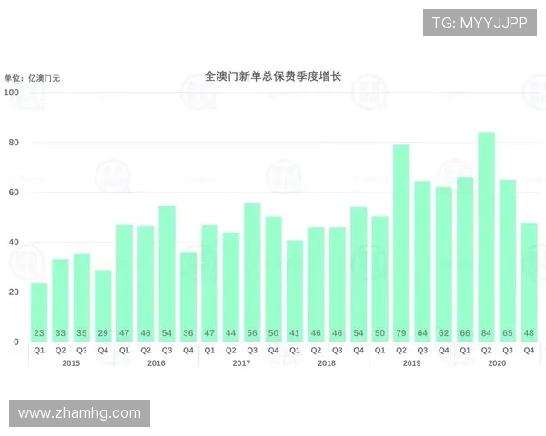Image resolution: width=546 pixels, height=436 pixels.
Task: Click the 2018 Q4 bar valued 54
Action: (359, 274)
